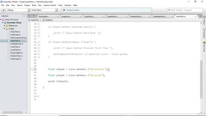Select ArrayTest.cs in solution tree

coord(15,32)
